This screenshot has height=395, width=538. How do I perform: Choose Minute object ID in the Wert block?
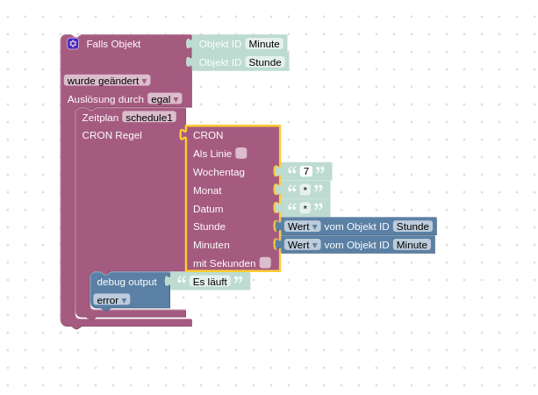pos(412,245)
